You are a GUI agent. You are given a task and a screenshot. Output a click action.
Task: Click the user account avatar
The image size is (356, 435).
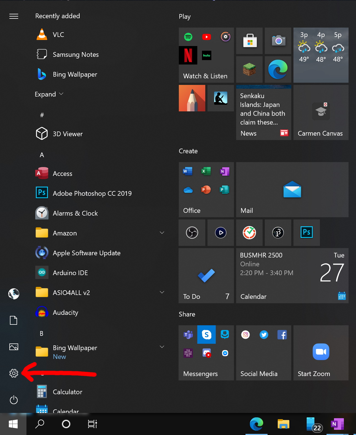coord(14,294)
